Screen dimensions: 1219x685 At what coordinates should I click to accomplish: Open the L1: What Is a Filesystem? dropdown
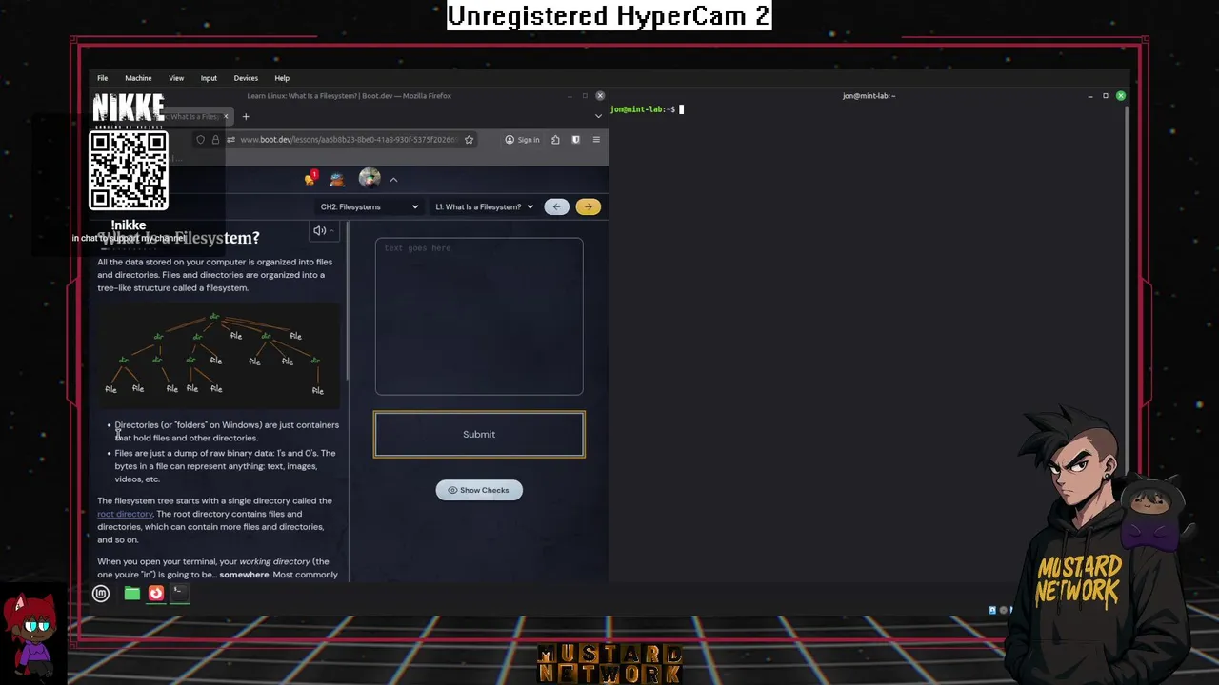coord(484,206)
